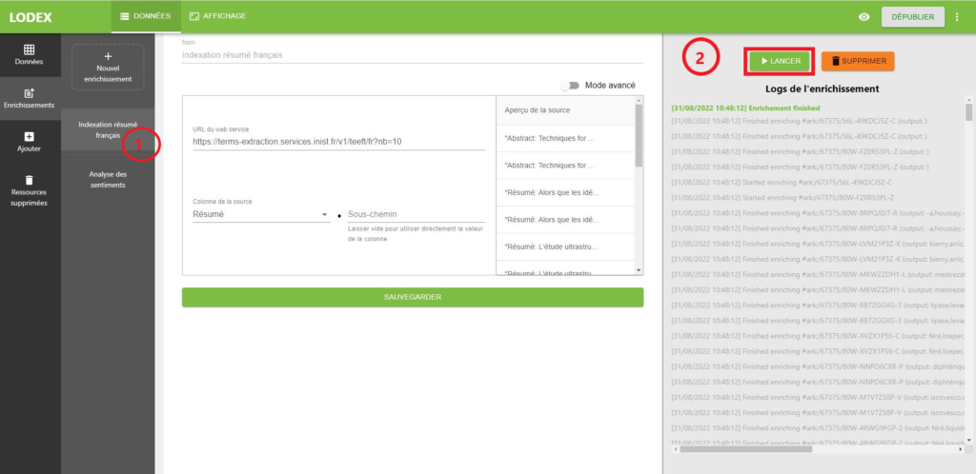Viewport: 976px width, 474px height.
Task: Click the 'Logs de l'enrichissement' heading
Action: (822, 89)
